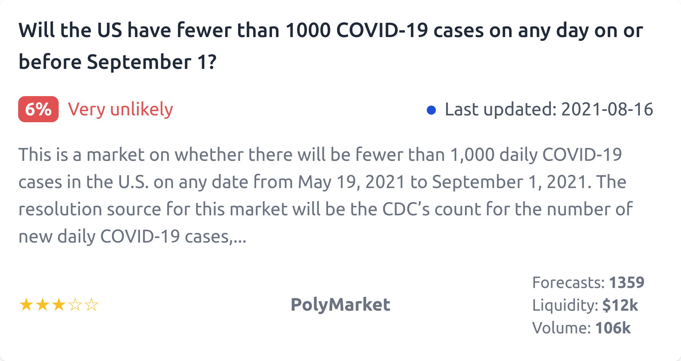The height and width of the screenshot is (361, 681).
Task: Click 'May 19, 2021' in description
Action: (351, 182)
